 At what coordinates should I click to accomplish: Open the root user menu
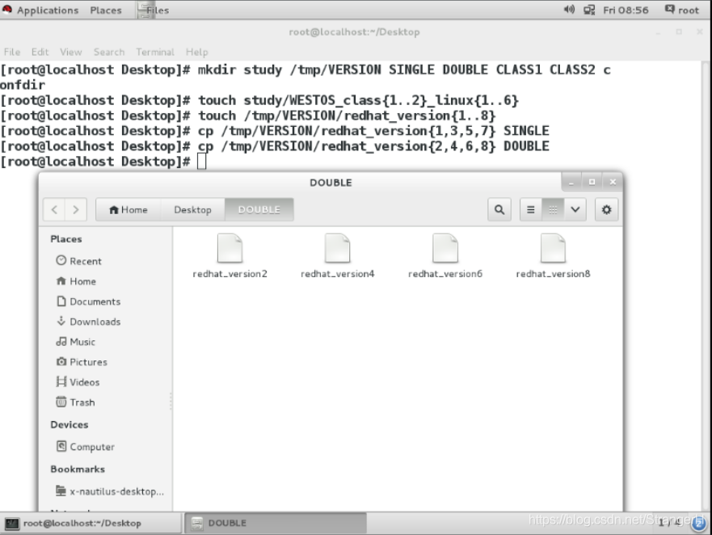click(x=682, y=10)
